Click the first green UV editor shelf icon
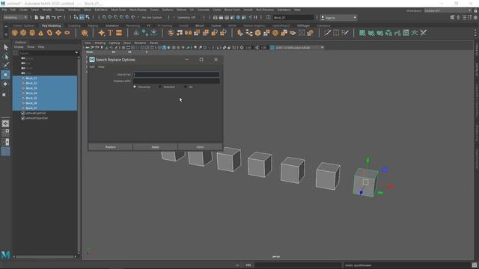Screen dimensions: 479x269 [x=362, y=33]
